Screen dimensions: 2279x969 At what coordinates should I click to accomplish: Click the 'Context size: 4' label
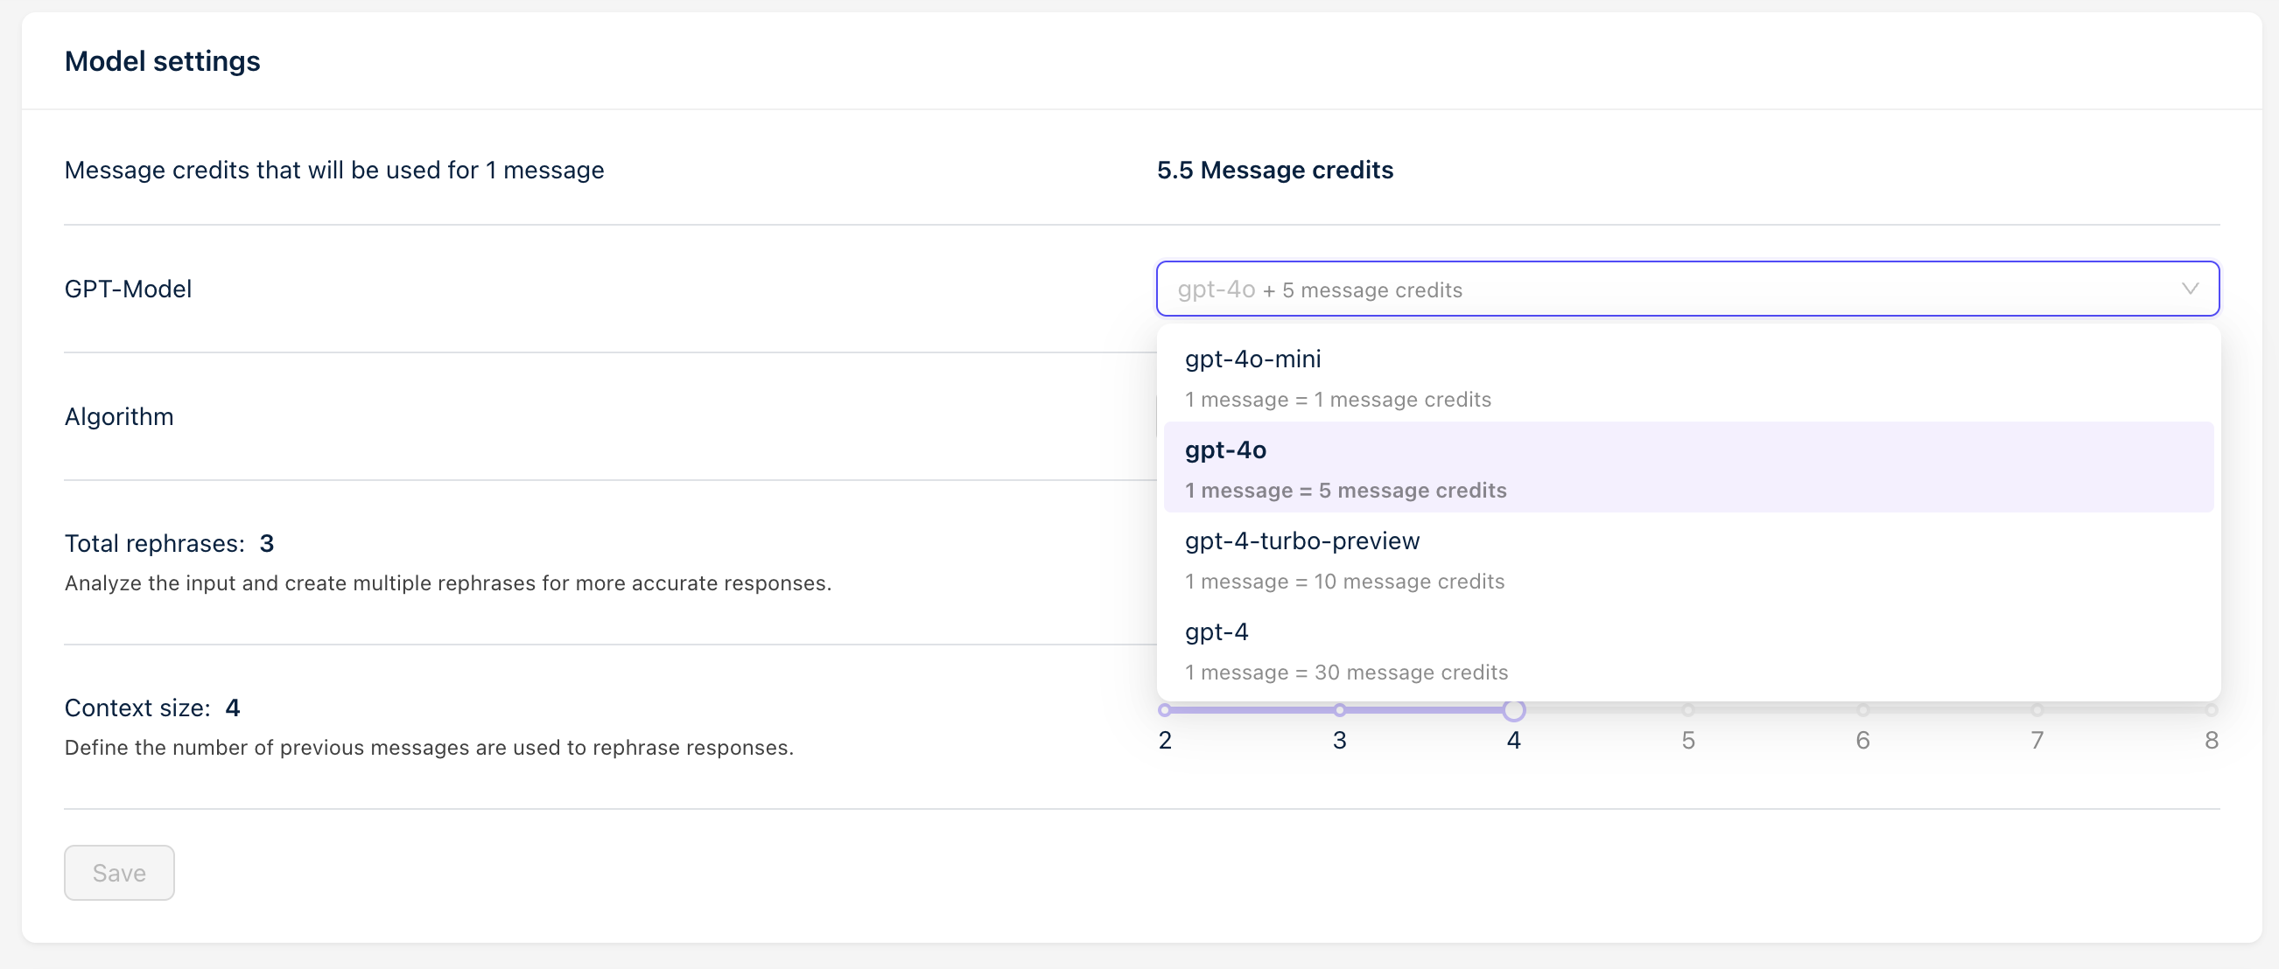[152, 708]
